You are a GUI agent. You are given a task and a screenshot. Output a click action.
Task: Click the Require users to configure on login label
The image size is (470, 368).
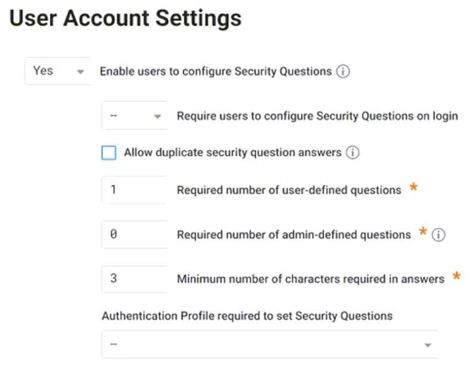coord(317,116)
